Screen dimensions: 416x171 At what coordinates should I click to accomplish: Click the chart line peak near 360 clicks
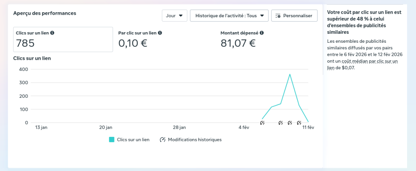[290, 74]
